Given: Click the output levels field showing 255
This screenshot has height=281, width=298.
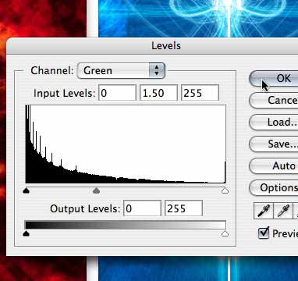Looking at the screenshot, I should point(183,208).
